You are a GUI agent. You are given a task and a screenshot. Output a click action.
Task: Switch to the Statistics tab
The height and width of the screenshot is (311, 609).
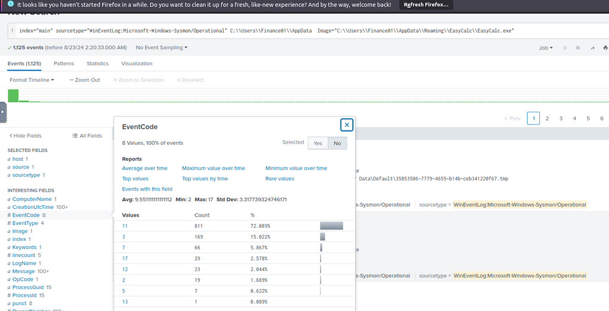98,63
